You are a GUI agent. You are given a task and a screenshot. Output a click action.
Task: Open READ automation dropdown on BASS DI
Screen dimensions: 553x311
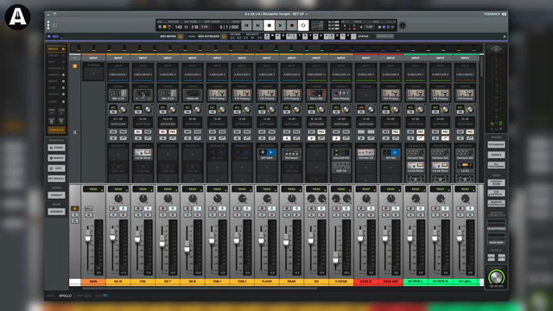366,189
